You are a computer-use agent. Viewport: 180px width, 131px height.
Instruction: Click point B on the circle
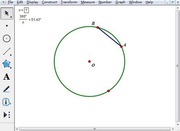click(98, 28)
